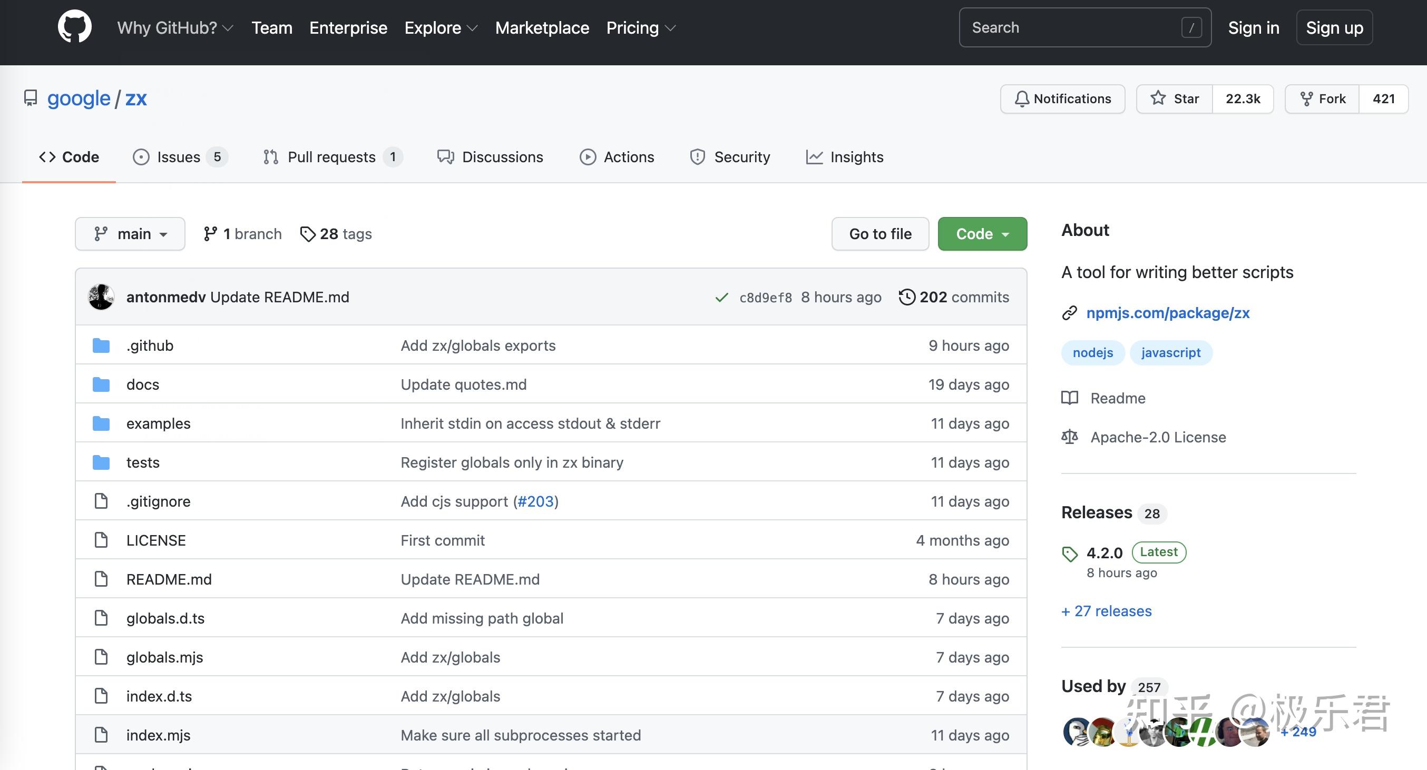Open the Insights tab

click(x=844, y=156)
